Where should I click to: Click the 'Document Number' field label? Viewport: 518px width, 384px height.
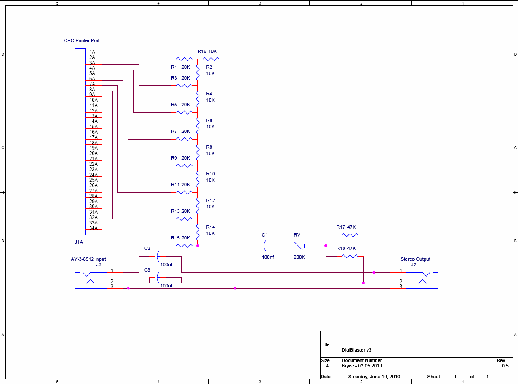tap(362, 360)
